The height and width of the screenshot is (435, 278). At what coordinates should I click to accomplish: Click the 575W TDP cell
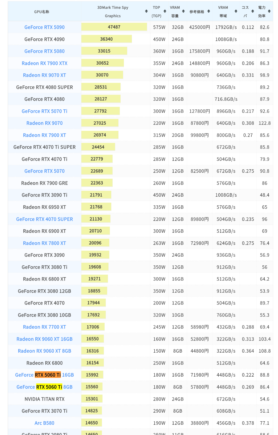click(x=159, y=27)
